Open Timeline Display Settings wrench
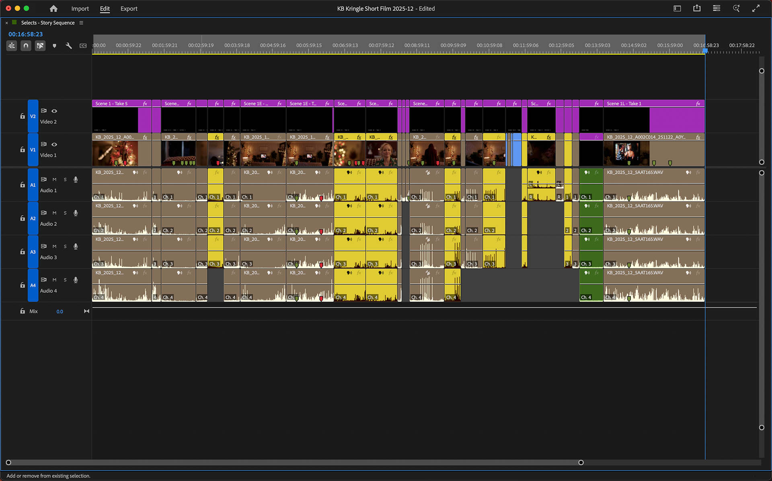This screenshot has height=481, width=772. click(69, 46)
